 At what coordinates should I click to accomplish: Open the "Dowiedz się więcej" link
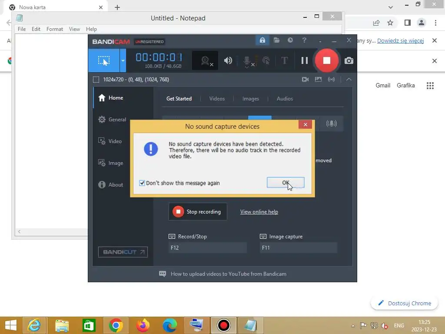400,40
